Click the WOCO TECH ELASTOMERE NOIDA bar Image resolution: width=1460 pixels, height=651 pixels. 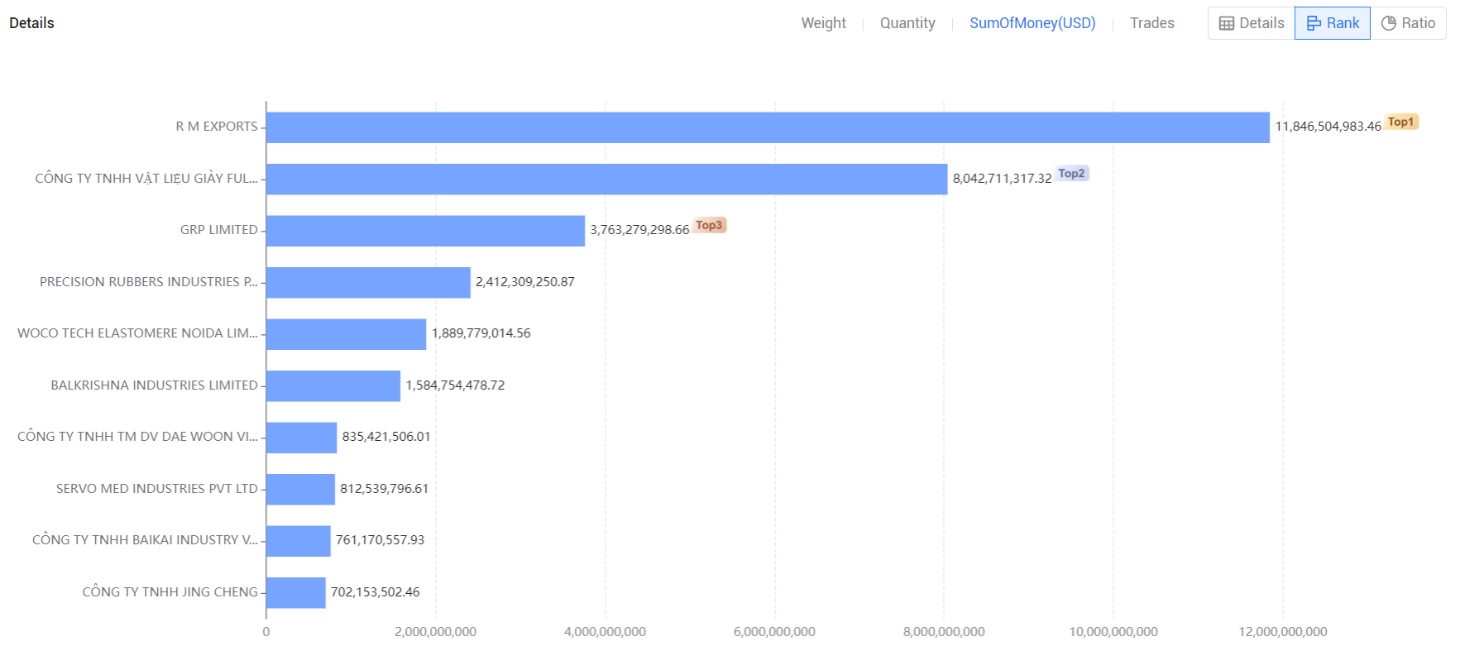tap(346, 334)
